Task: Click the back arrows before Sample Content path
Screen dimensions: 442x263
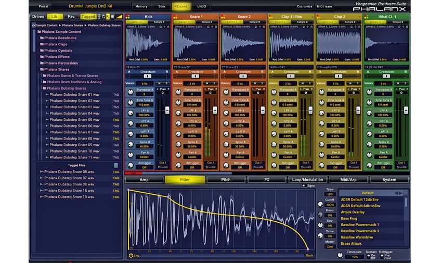Action: click(x=34, y=26)
